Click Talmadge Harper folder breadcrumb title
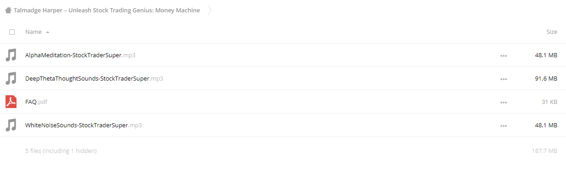 click(x=107, y=10)
